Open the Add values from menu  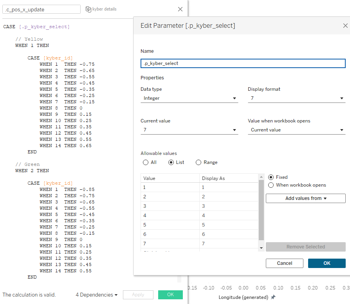tap(306, 198)
